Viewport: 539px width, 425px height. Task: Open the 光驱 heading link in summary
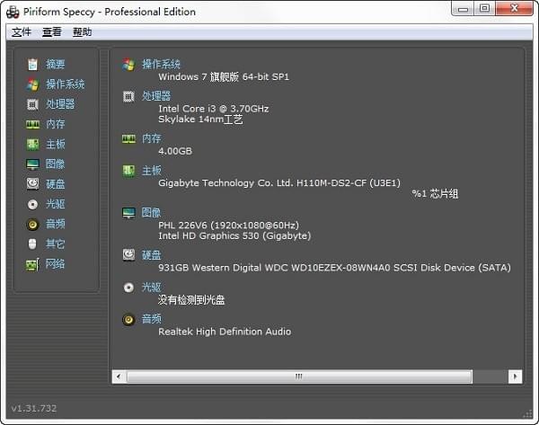pyautogui.click(x=151, y=288)
